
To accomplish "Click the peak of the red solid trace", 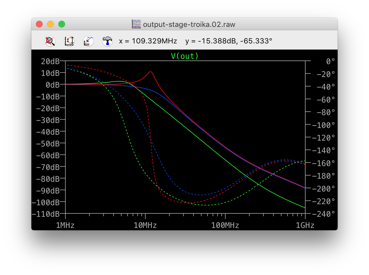I will [151, 72].
